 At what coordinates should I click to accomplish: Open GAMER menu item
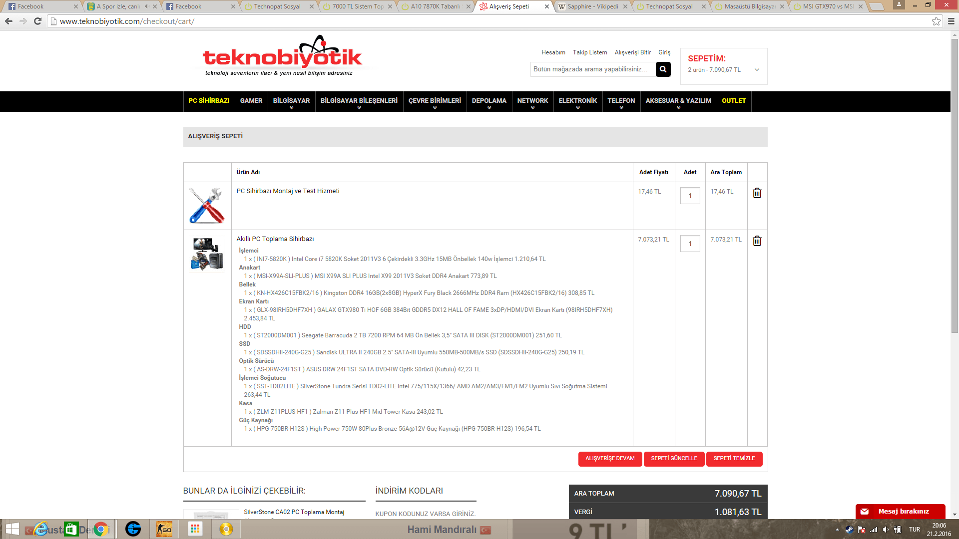[251, 101]
